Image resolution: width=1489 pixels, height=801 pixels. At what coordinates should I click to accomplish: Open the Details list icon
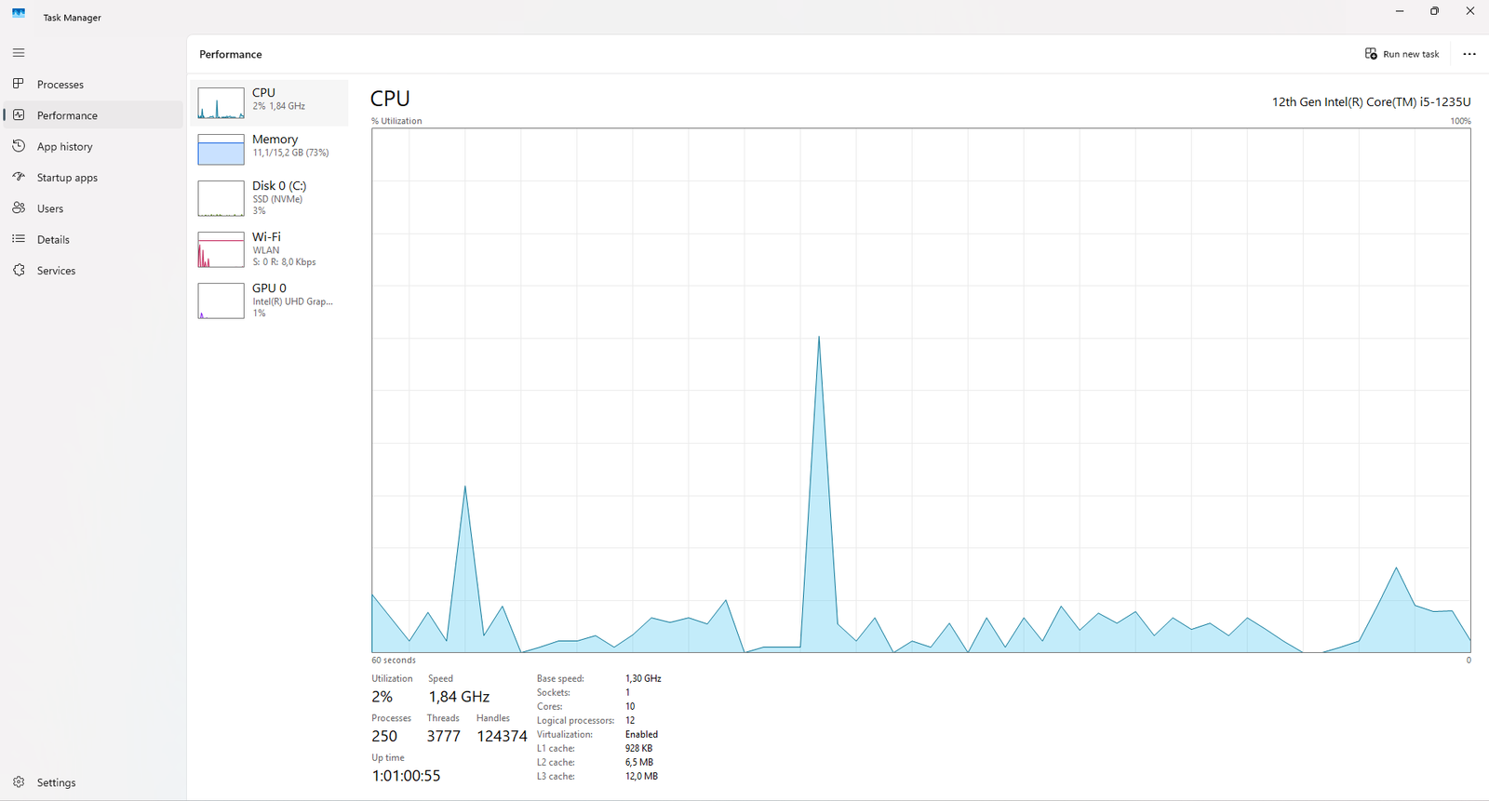point(19,239)
